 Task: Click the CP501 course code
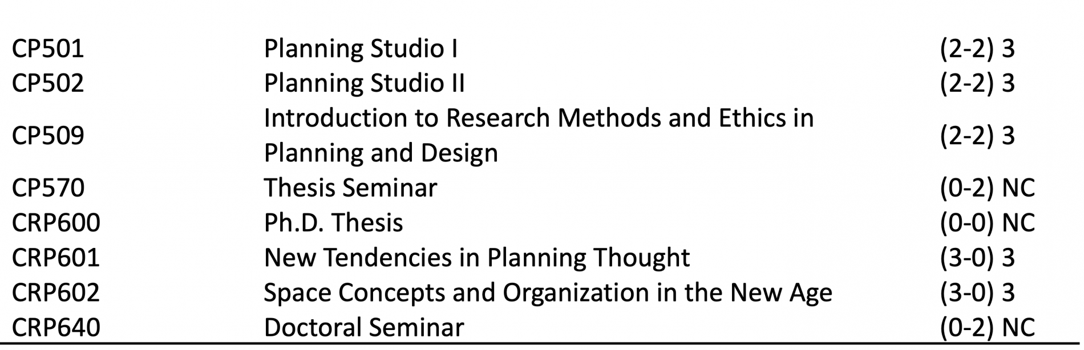click(x=48, y=48)
